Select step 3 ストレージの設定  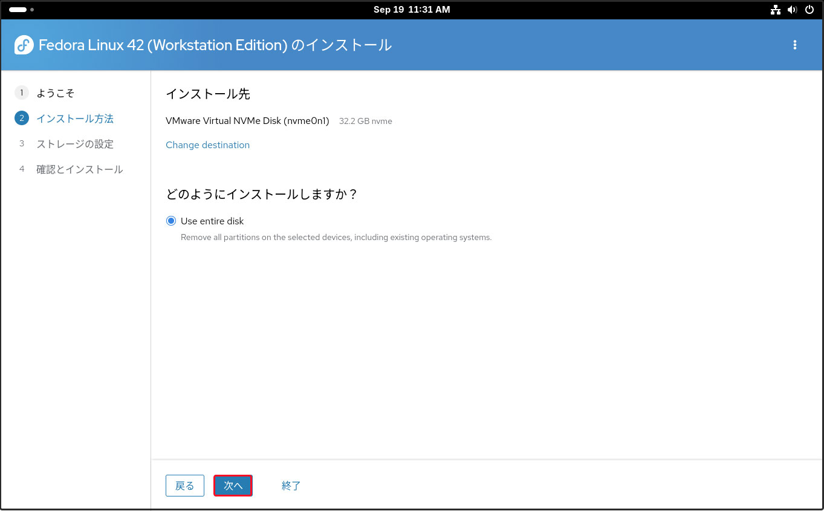74,144
